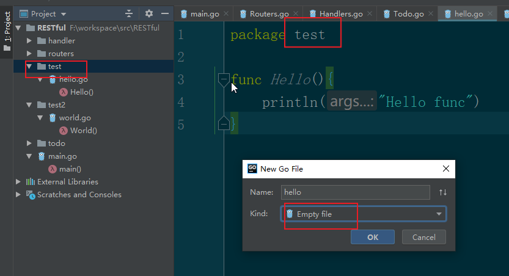The width and height of the screenshot is (509, 276).
Task: Click line number 1 in gutter
Action: (x=181, y=34)
